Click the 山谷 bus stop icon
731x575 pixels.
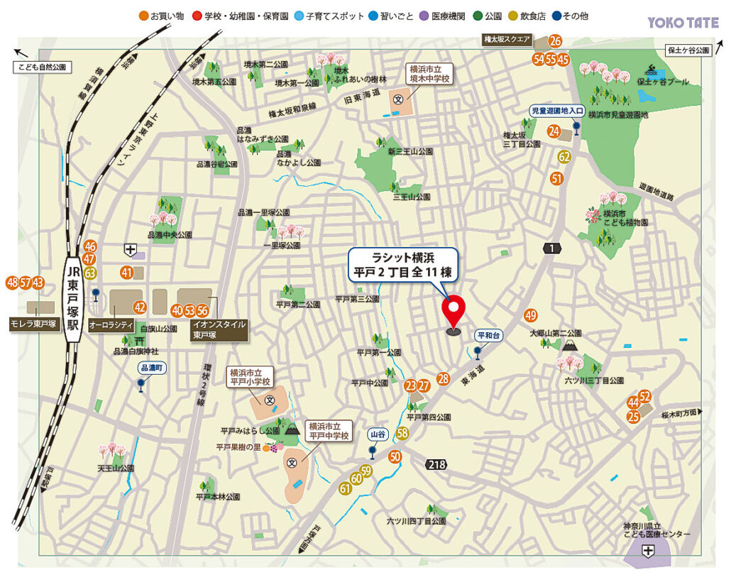point(372,450)
